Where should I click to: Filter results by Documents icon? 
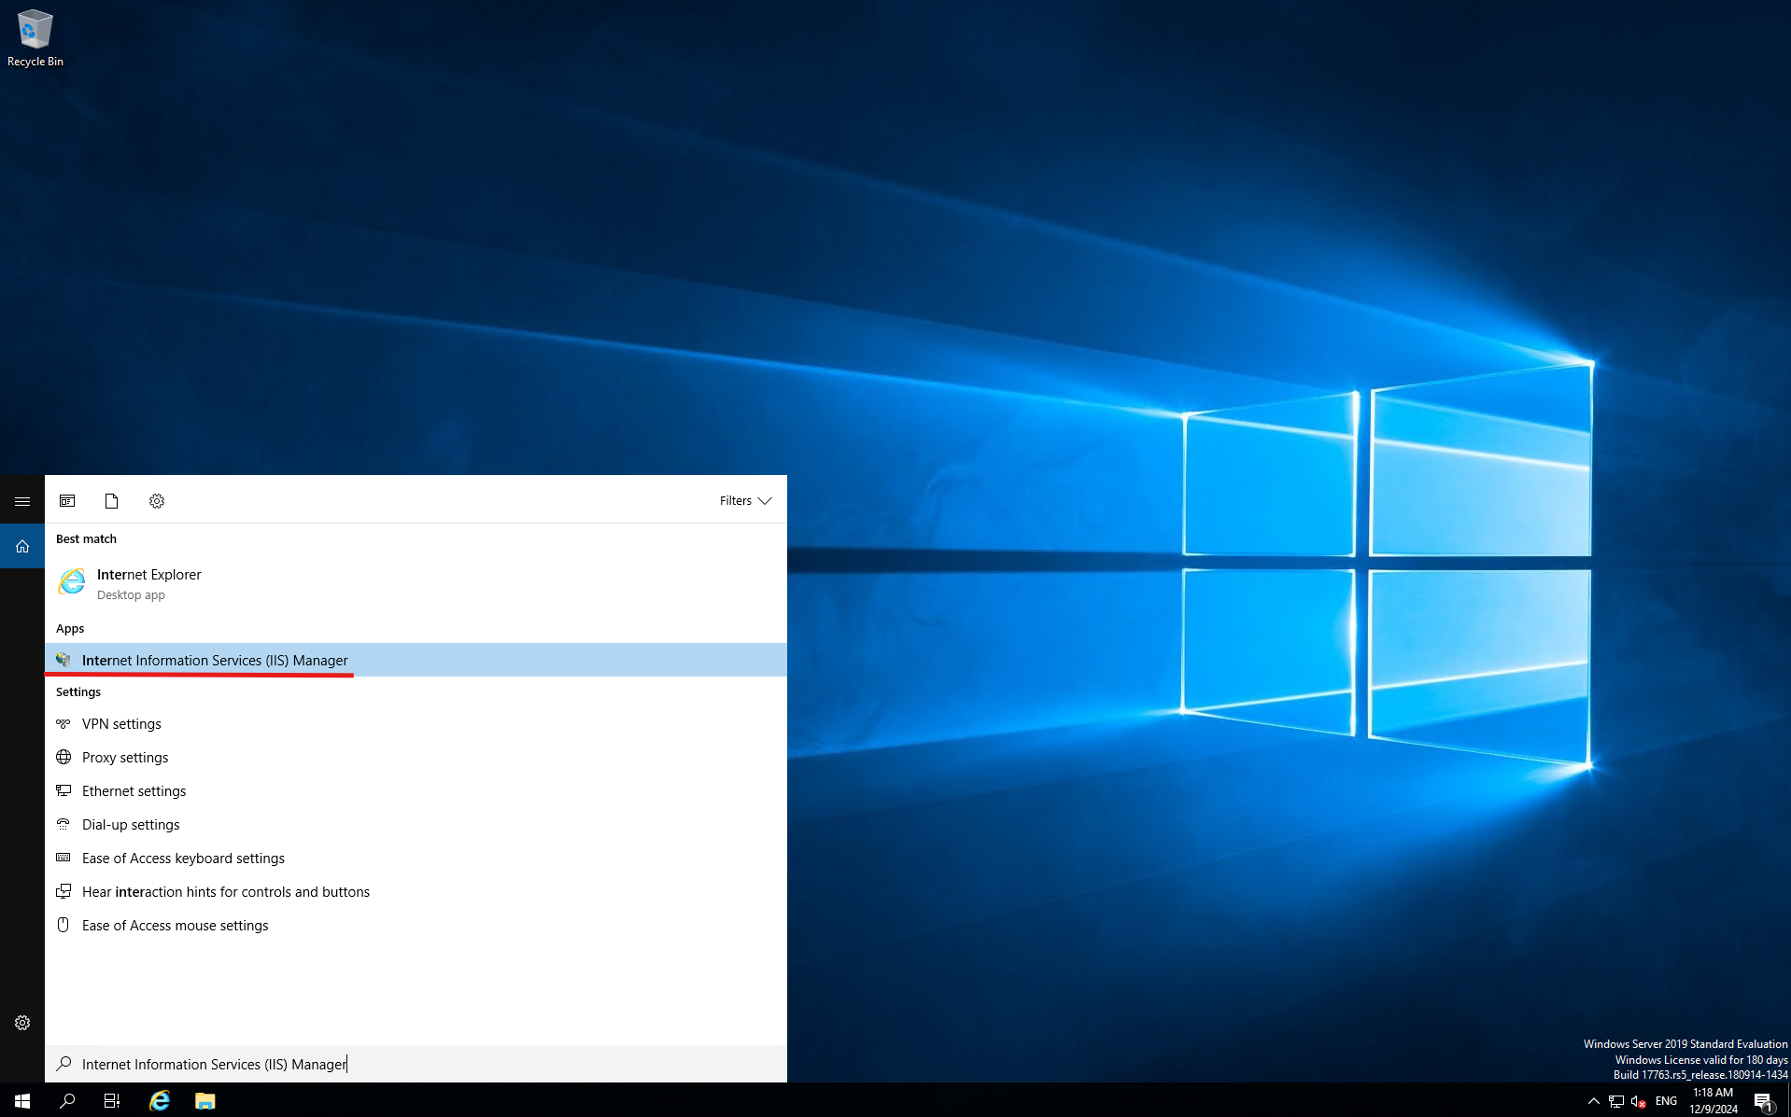pos(112,501)
